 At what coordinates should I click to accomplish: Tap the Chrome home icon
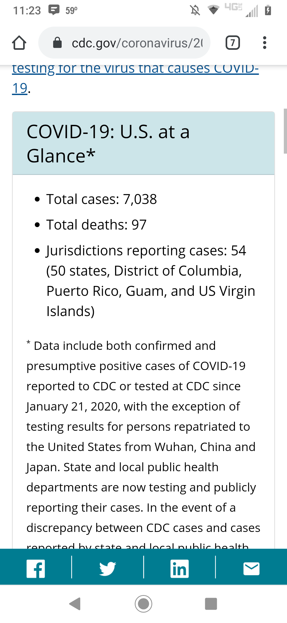[19, 43]
